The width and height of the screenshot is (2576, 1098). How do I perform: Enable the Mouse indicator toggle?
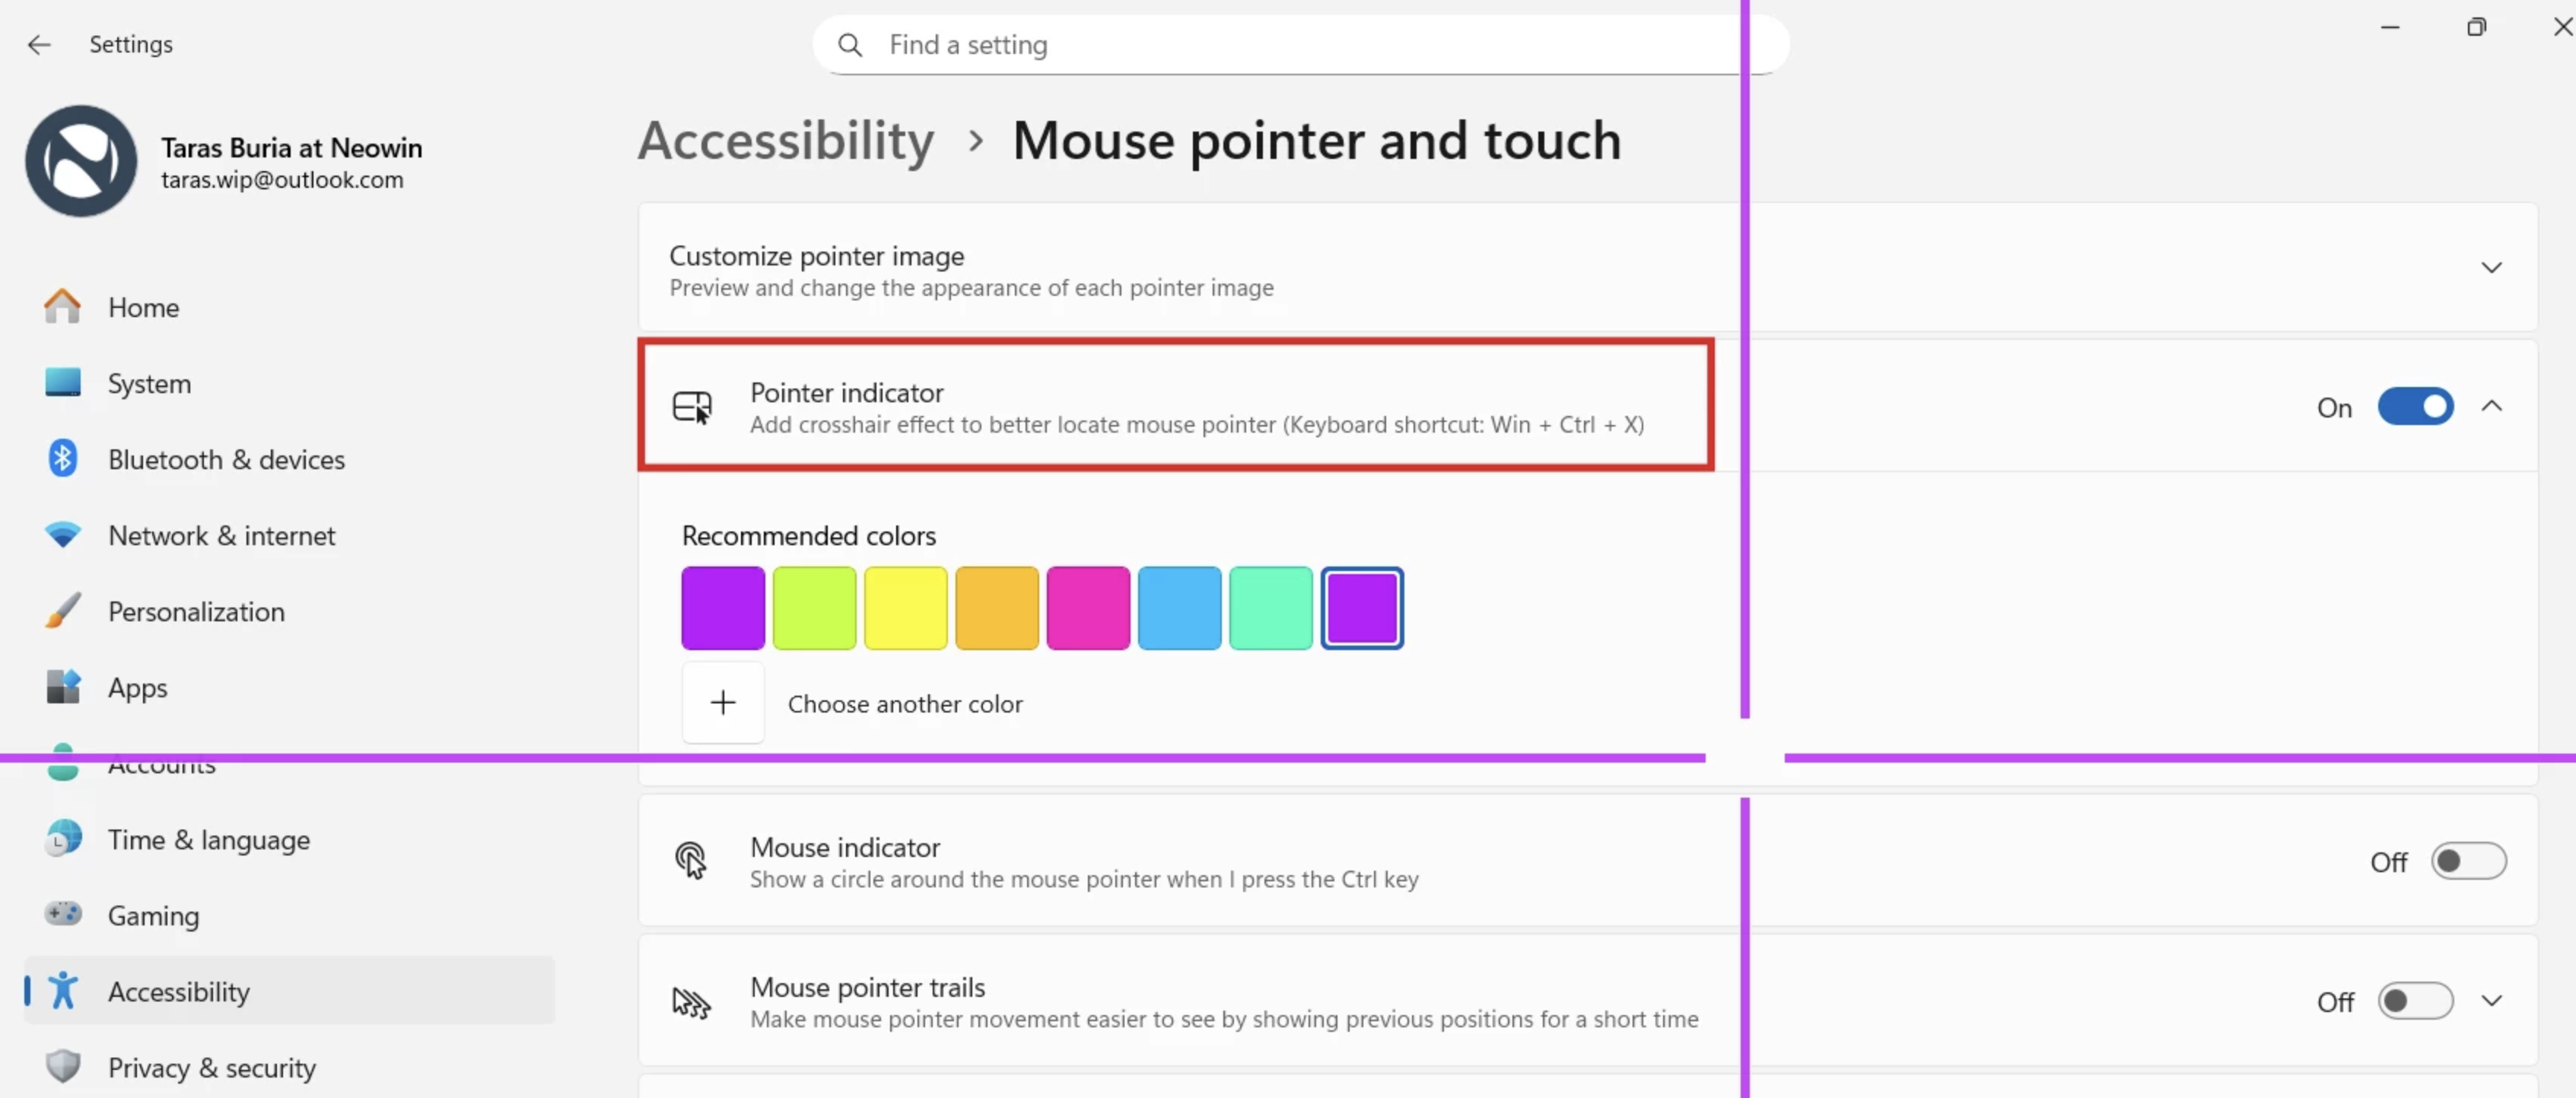point(2468,862)
